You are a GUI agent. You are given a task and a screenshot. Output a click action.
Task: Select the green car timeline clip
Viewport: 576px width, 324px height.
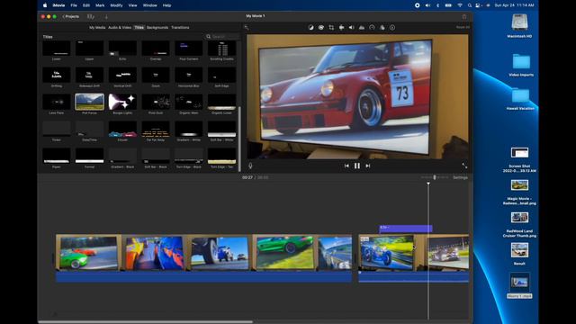[88, 253]
